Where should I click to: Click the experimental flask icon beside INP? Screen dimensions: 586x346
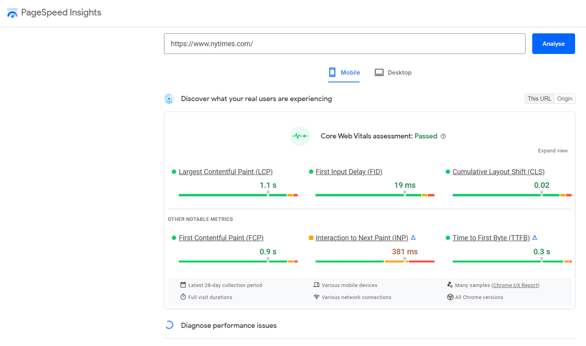413,238
